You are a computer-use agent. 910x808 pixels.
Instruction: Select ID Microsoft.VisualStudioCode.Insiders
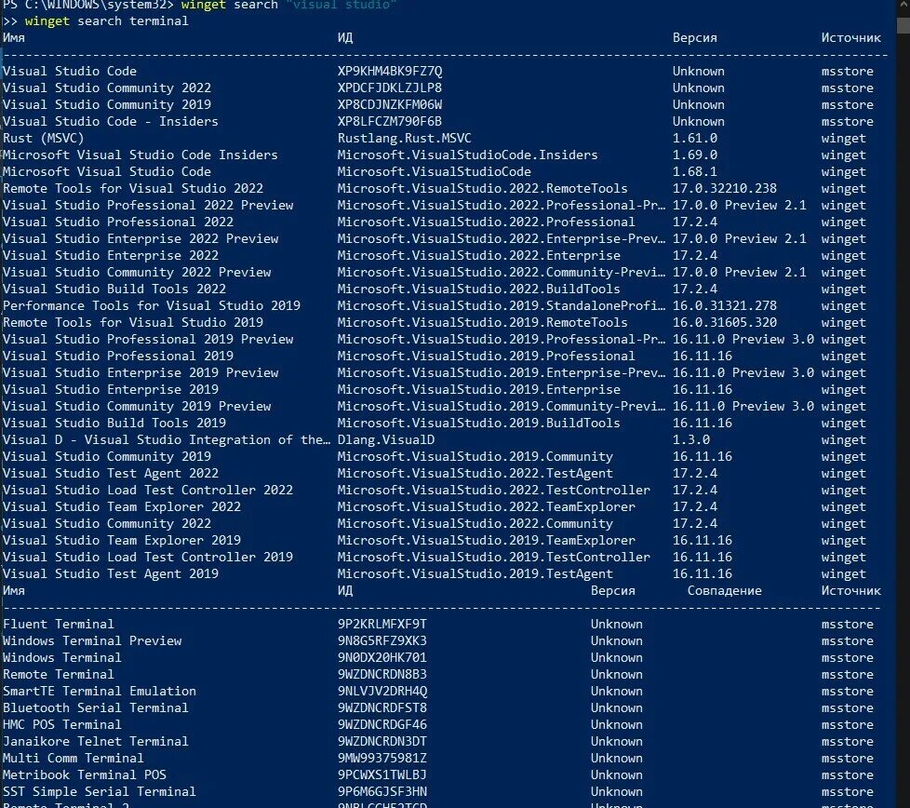[x=468, y=155]
